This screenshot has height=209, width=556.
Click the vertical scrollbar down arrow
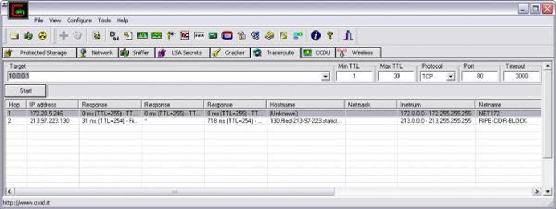[547, 192]
